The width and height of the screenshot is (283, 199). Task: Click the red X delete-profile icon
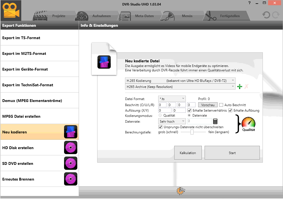[x=246, y=87]
